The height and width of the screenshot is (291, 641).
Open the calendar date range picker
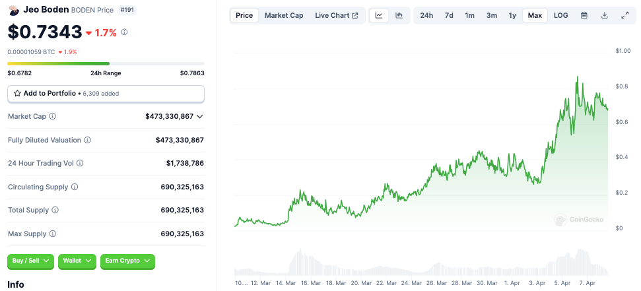click(584, 16)
